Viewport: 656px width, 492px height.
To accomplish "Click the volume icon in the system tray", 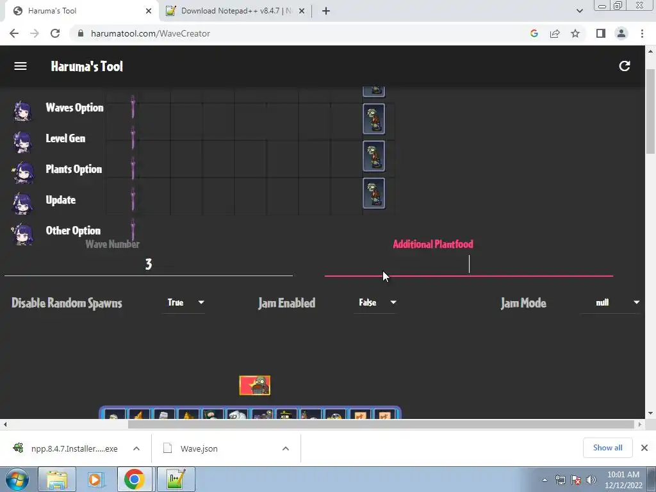I will pos(591,480).
